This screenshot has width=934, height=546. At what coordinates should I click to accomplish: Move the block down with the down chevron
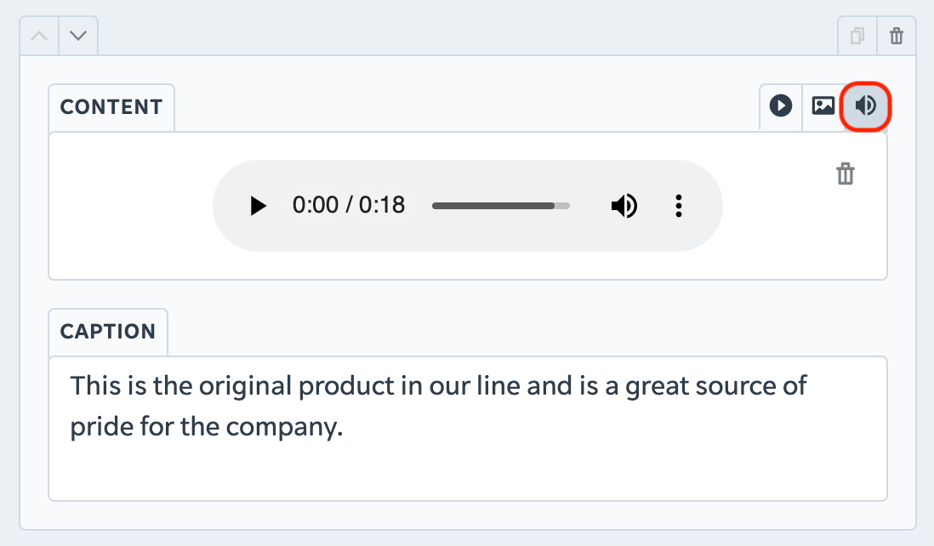pos(78,36)
